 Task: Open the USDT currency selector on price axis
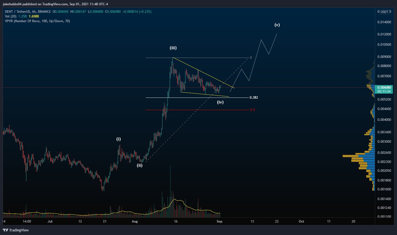click(x=384, y=12)
